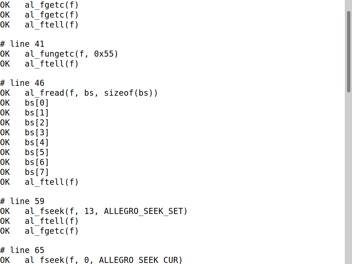Screen dimensions: 352x264
Task: Click al_fread(f, bs, sizeof(bs)) text
Action: click(x=91, y=93)
